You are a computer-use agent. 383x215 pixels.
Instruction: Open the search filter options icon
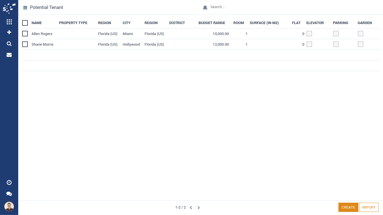[205, 7]
